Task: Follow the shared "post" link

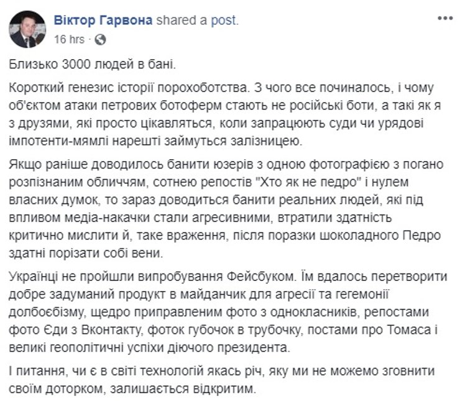Action: tap(224, 21)
